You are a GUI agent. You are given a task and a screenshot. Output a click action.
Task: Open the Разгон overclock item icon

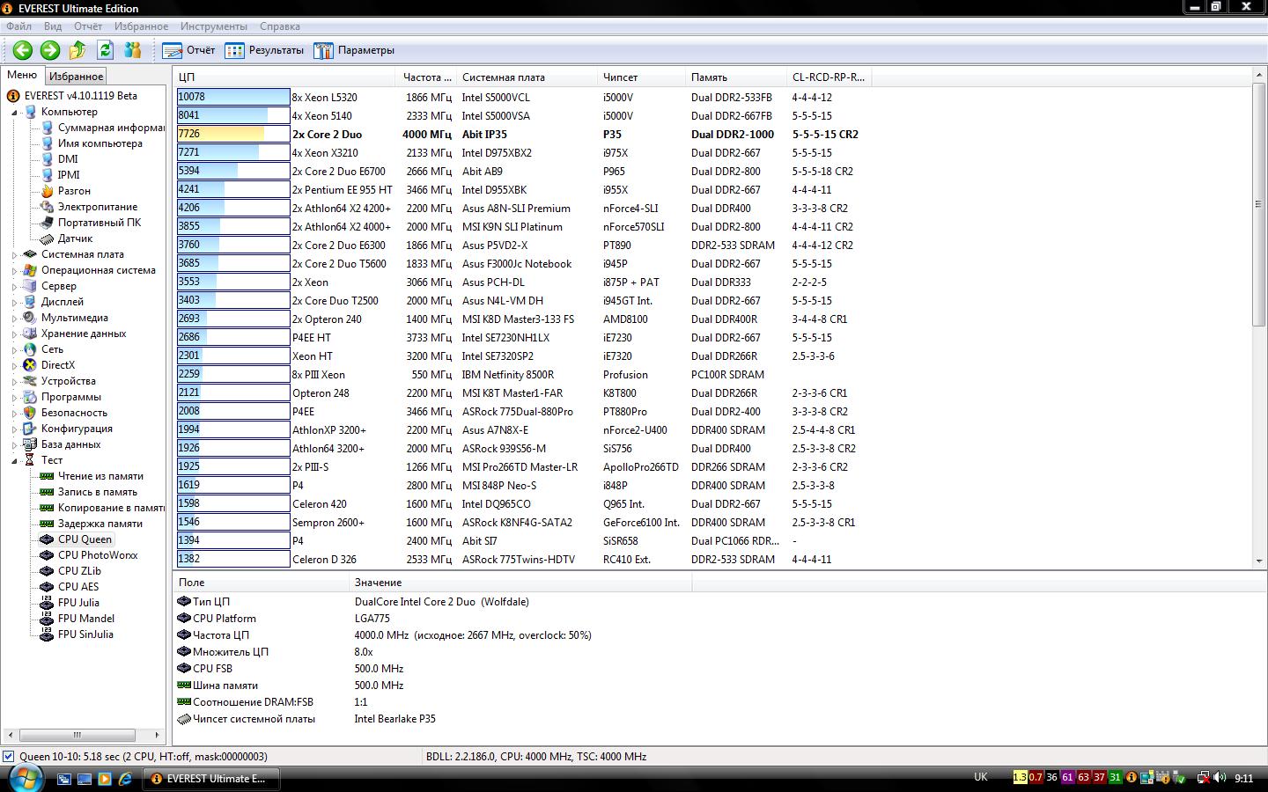(47, 191)
